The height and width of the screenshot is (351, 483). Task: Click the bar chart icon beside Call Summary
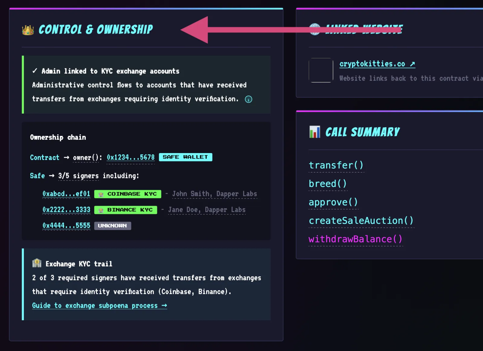315,132
